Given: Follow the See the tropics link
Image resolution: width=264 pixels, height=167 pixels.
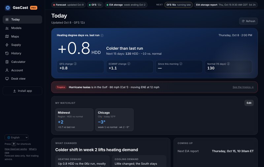Looking at the screenshot, I should pyautogui.click(x=243, y=87).
